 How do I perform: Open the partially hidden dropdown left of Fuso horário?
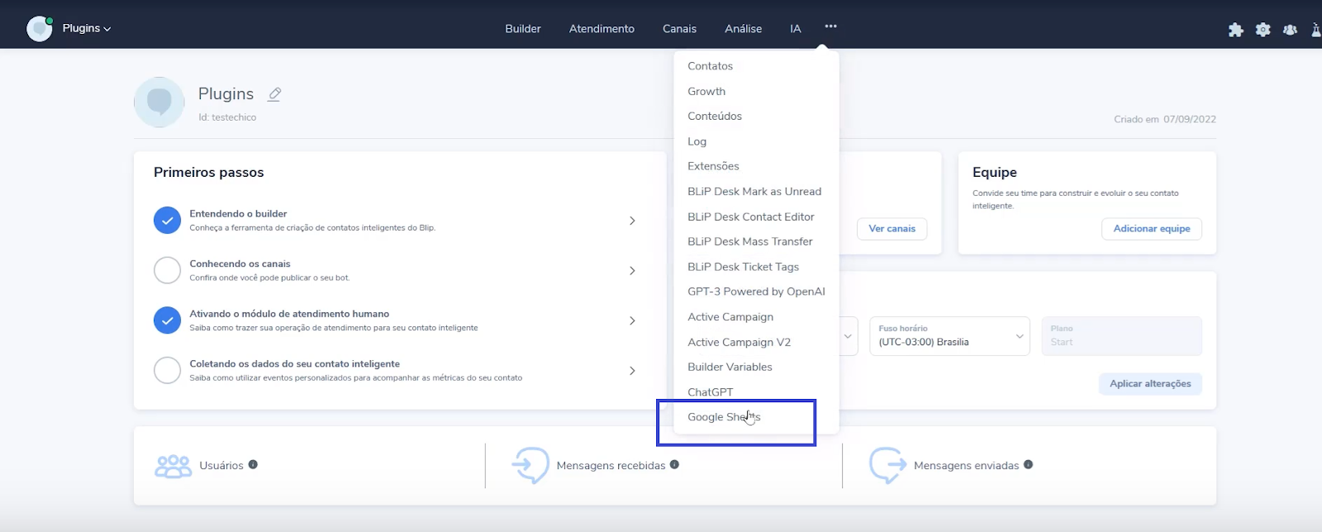(849, 336)
